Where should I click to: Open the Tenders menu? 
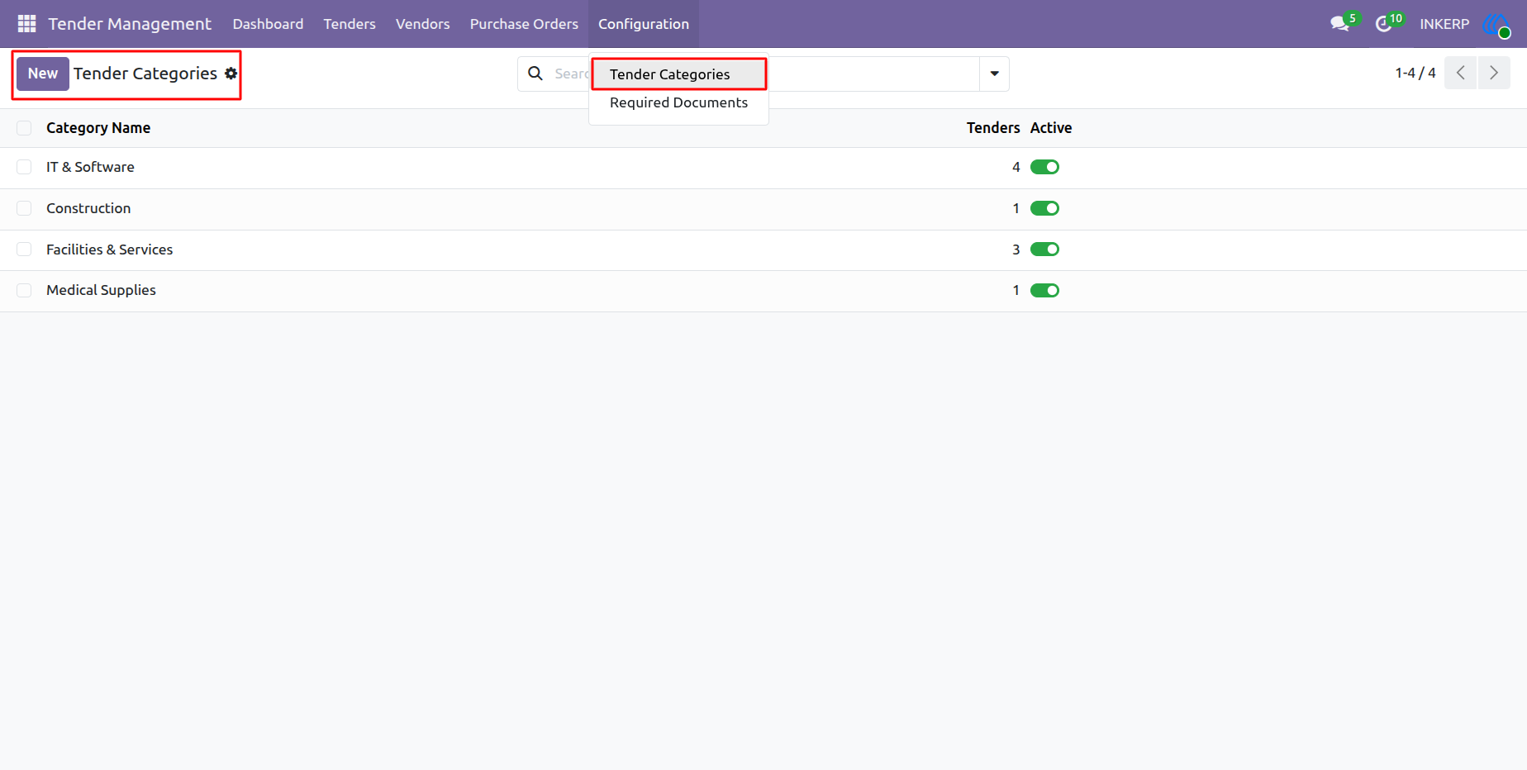tap(350, 24)
